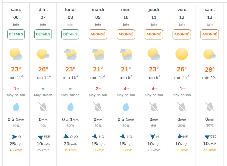Open DÉTAILS for samedi 06 juin
This screenshot has height=166, width=227.
[16, 34]
